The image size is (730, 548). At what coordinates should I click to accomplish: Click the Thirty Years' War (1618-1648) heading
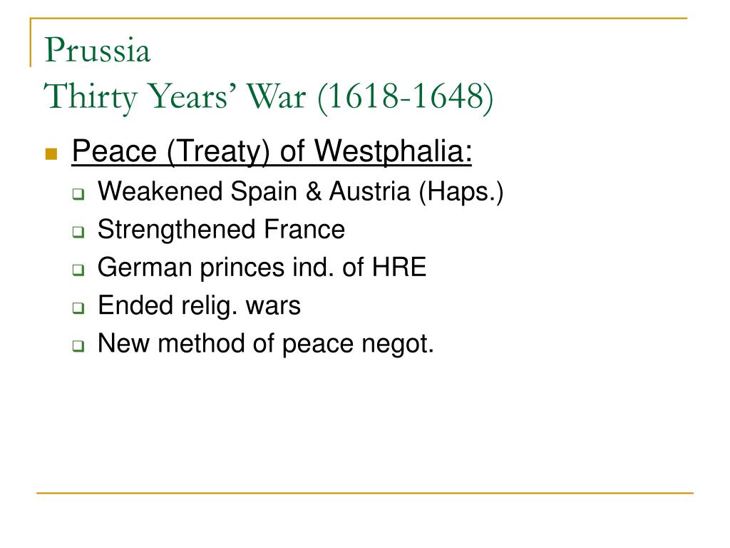click(x=269, y=97)
